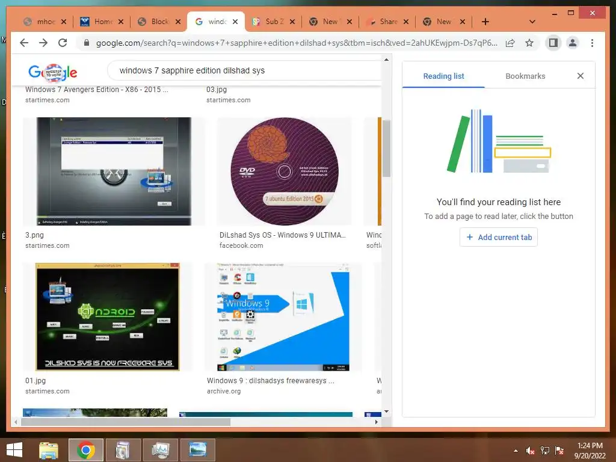
Task: Click the network tray icon
Action: tap(545, 451)
